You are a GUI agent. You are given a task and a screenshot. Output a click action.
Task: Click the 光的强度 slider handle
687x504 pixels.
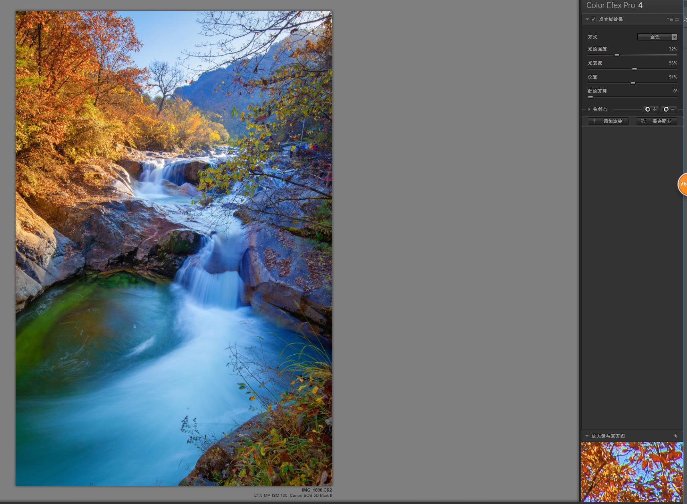[617, 55]
